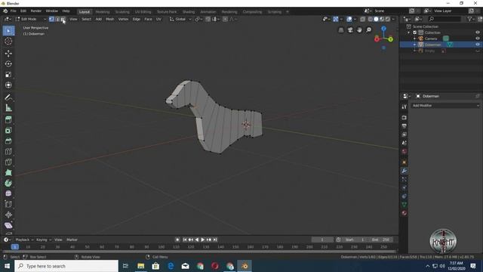Jump to last frame button
Screen dimensions: 483x272
point(215,240)
